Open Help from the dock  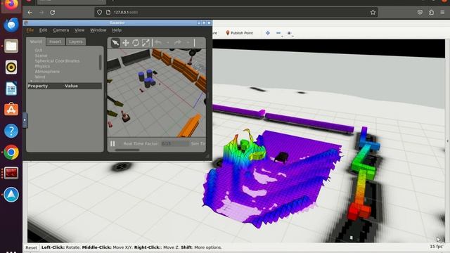coord(11,131)
